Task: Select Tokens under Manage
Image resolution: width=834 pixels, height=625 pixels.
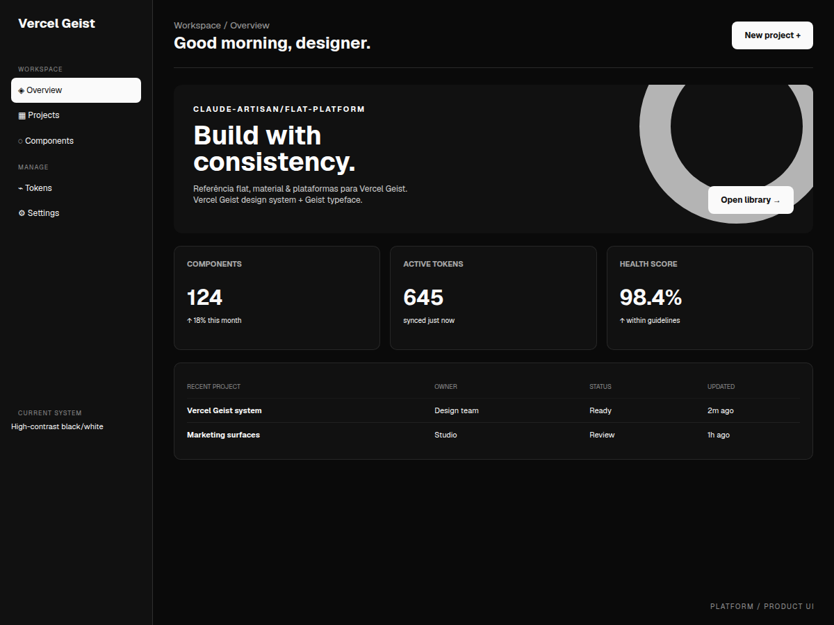Action: (76, 188)
